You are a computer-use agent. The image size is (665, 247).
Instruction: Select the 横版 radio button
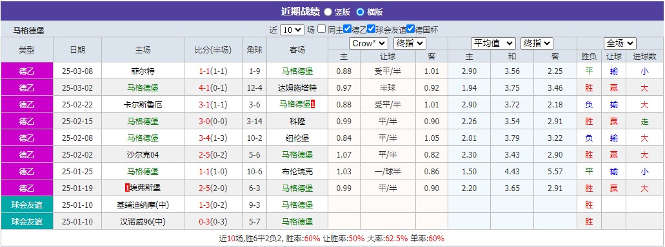[x=360, y=12]
